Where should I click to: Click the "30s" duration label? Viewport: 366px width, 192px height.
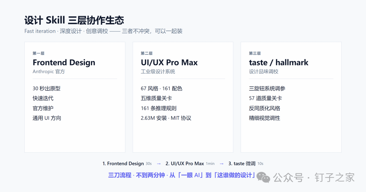(149, 164)
